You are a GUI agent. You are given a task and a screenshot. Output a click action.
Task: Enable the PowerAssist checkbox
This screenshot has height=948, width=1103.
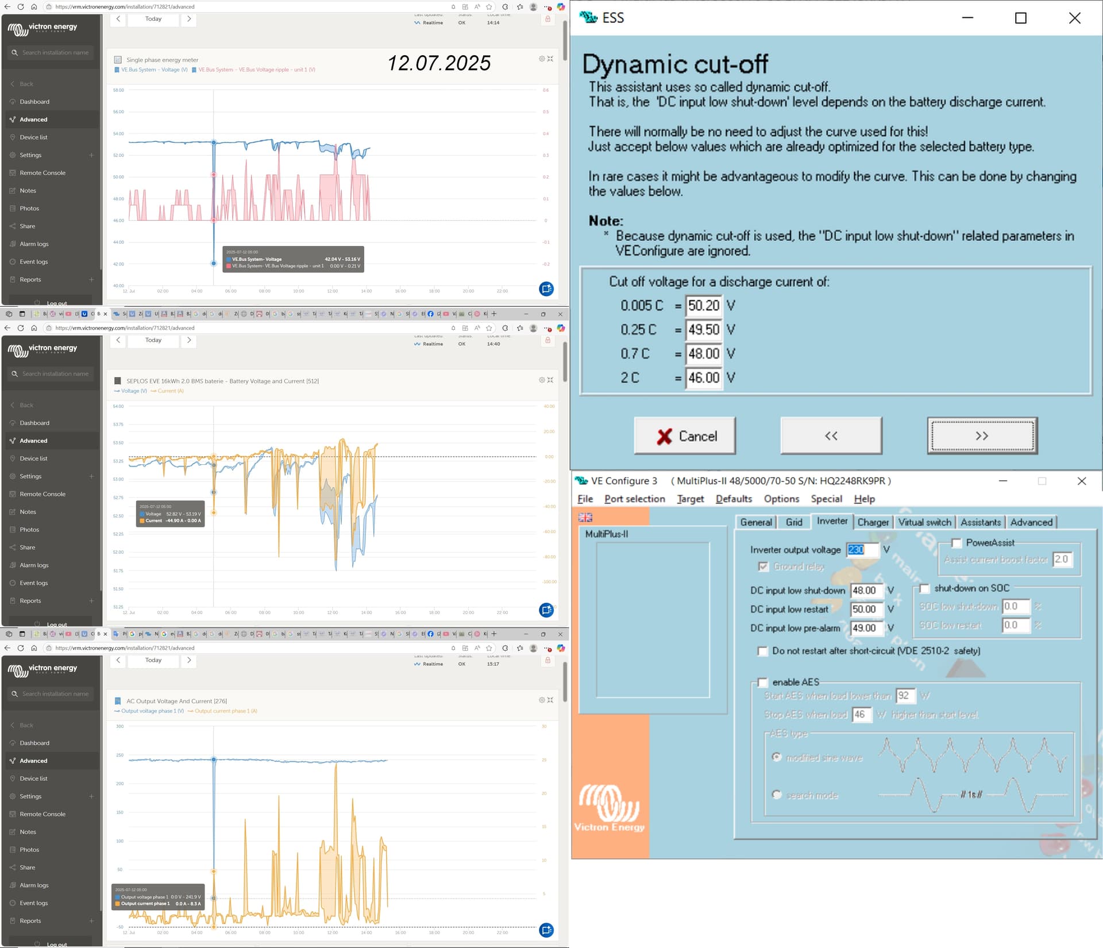pyautogui.click(x=957, y=543)
